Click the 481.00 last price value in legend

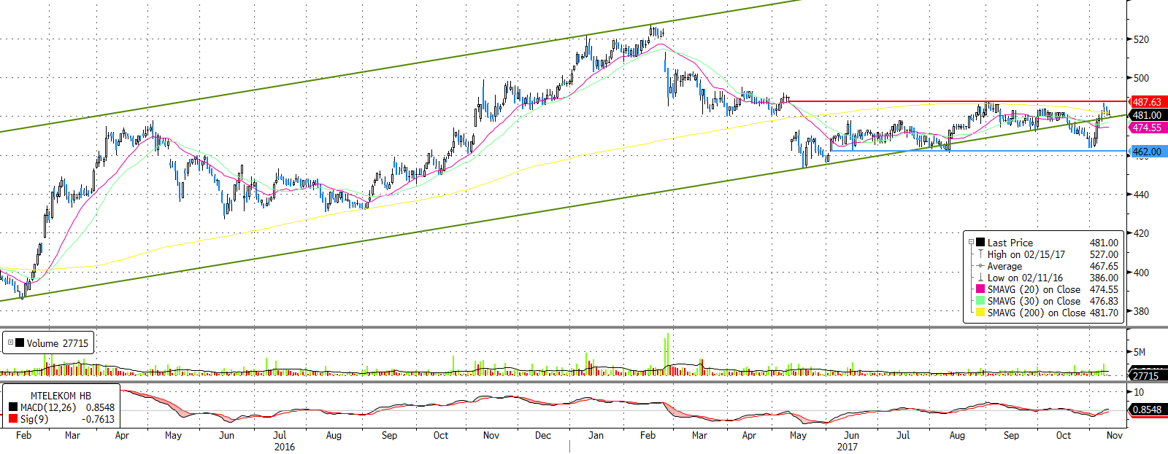pos(1104,243)
